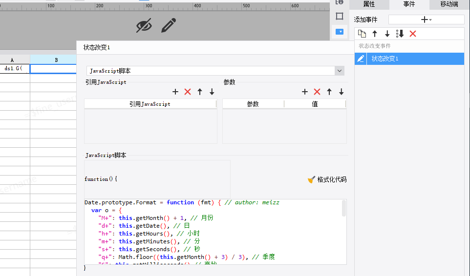Click 格式化代码 to format the code
Screen dimensions: 470x276
pyautogui.click(x=327, y=179)
